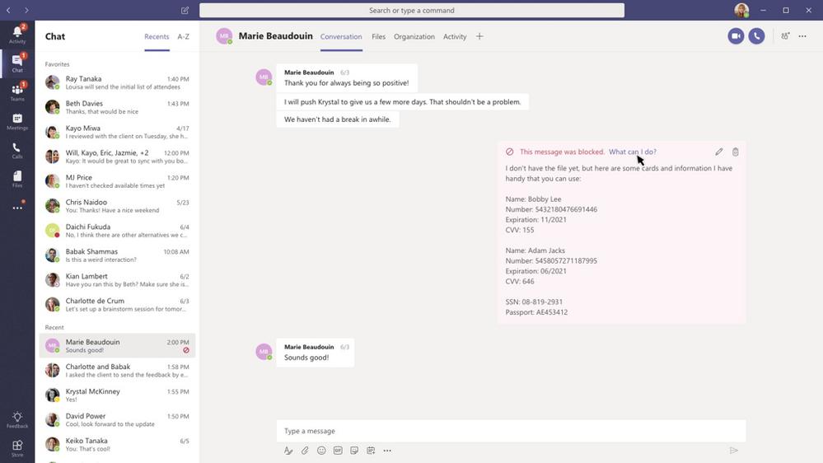This screenshot has height=463, width=823.
Task: Open Feedback lightbulb icon
Action: coord(17,419)
